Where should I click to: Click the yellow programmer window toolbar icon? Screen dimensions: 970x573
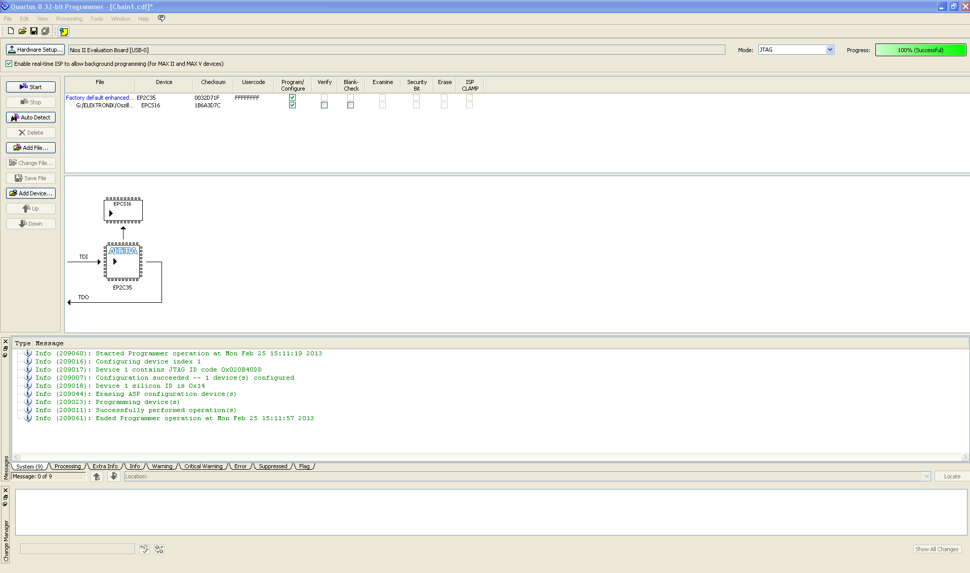point(64,31)
